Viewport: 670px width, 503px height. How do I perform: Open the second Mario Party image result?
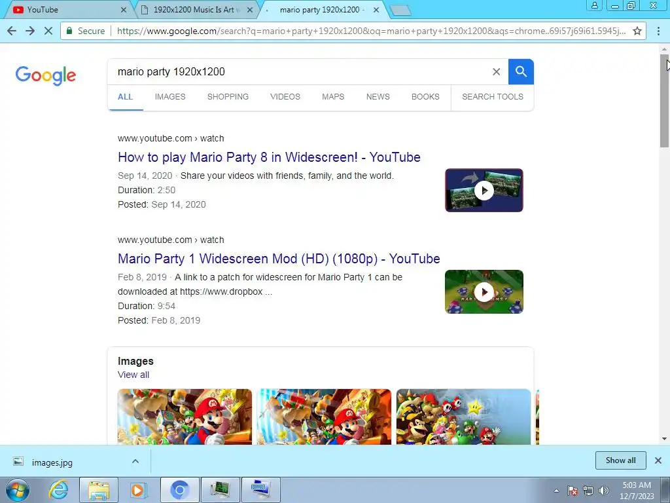click(324, 417)
